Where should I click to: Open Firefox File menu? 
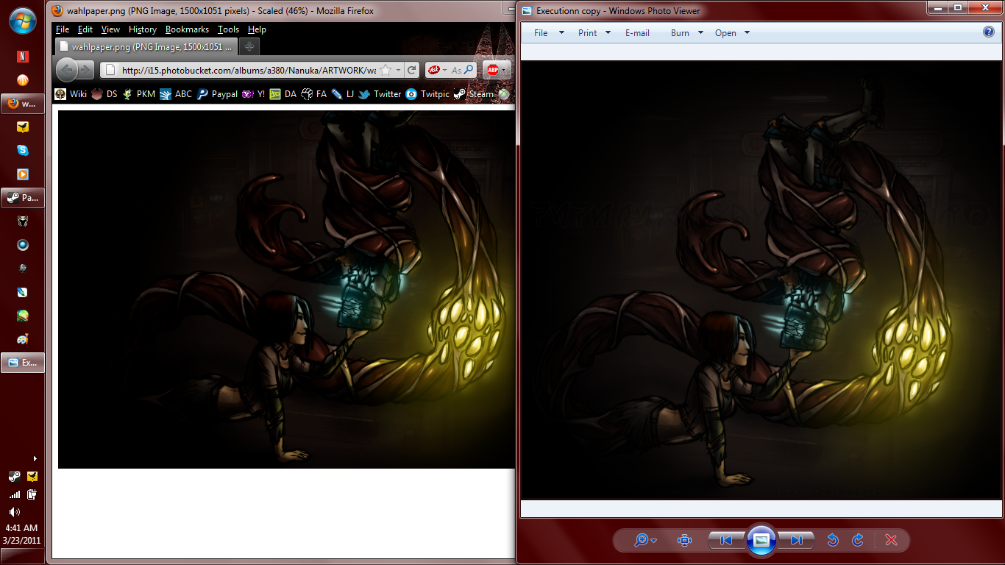click(63, 29)
